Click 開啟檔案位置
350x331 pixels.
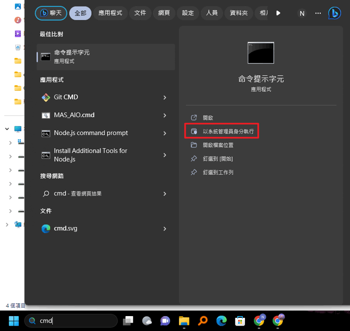click(218, 145)
